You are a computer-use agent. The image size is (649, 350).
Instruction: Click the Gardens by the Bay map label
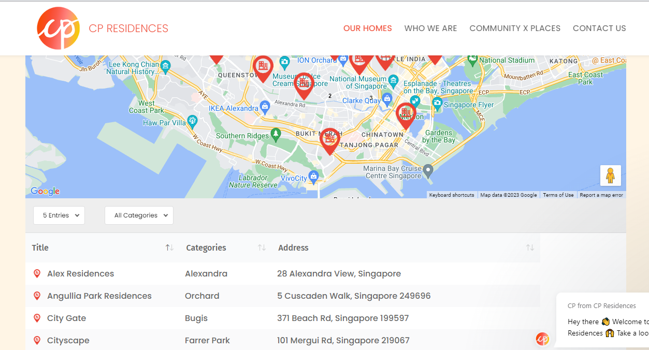438,136
